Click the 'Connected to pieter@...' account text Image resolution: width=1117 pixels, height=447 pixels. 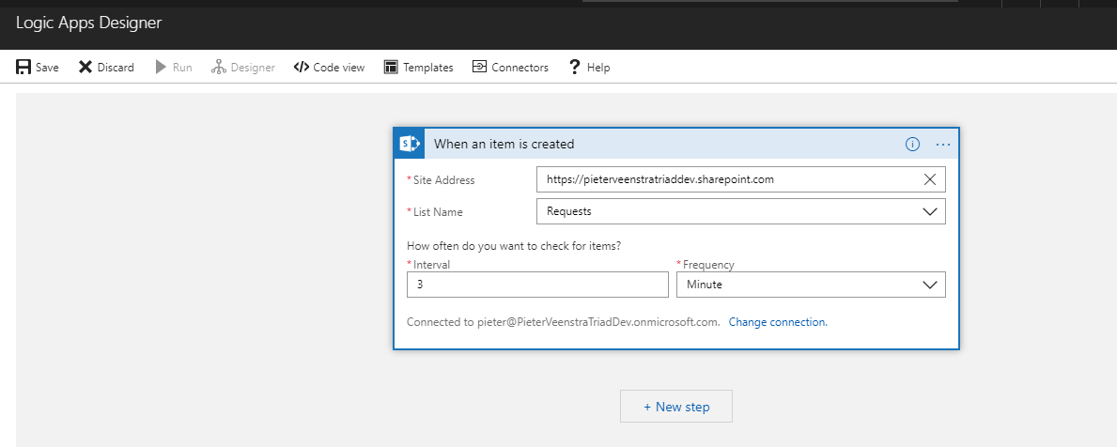pos(564,322)
